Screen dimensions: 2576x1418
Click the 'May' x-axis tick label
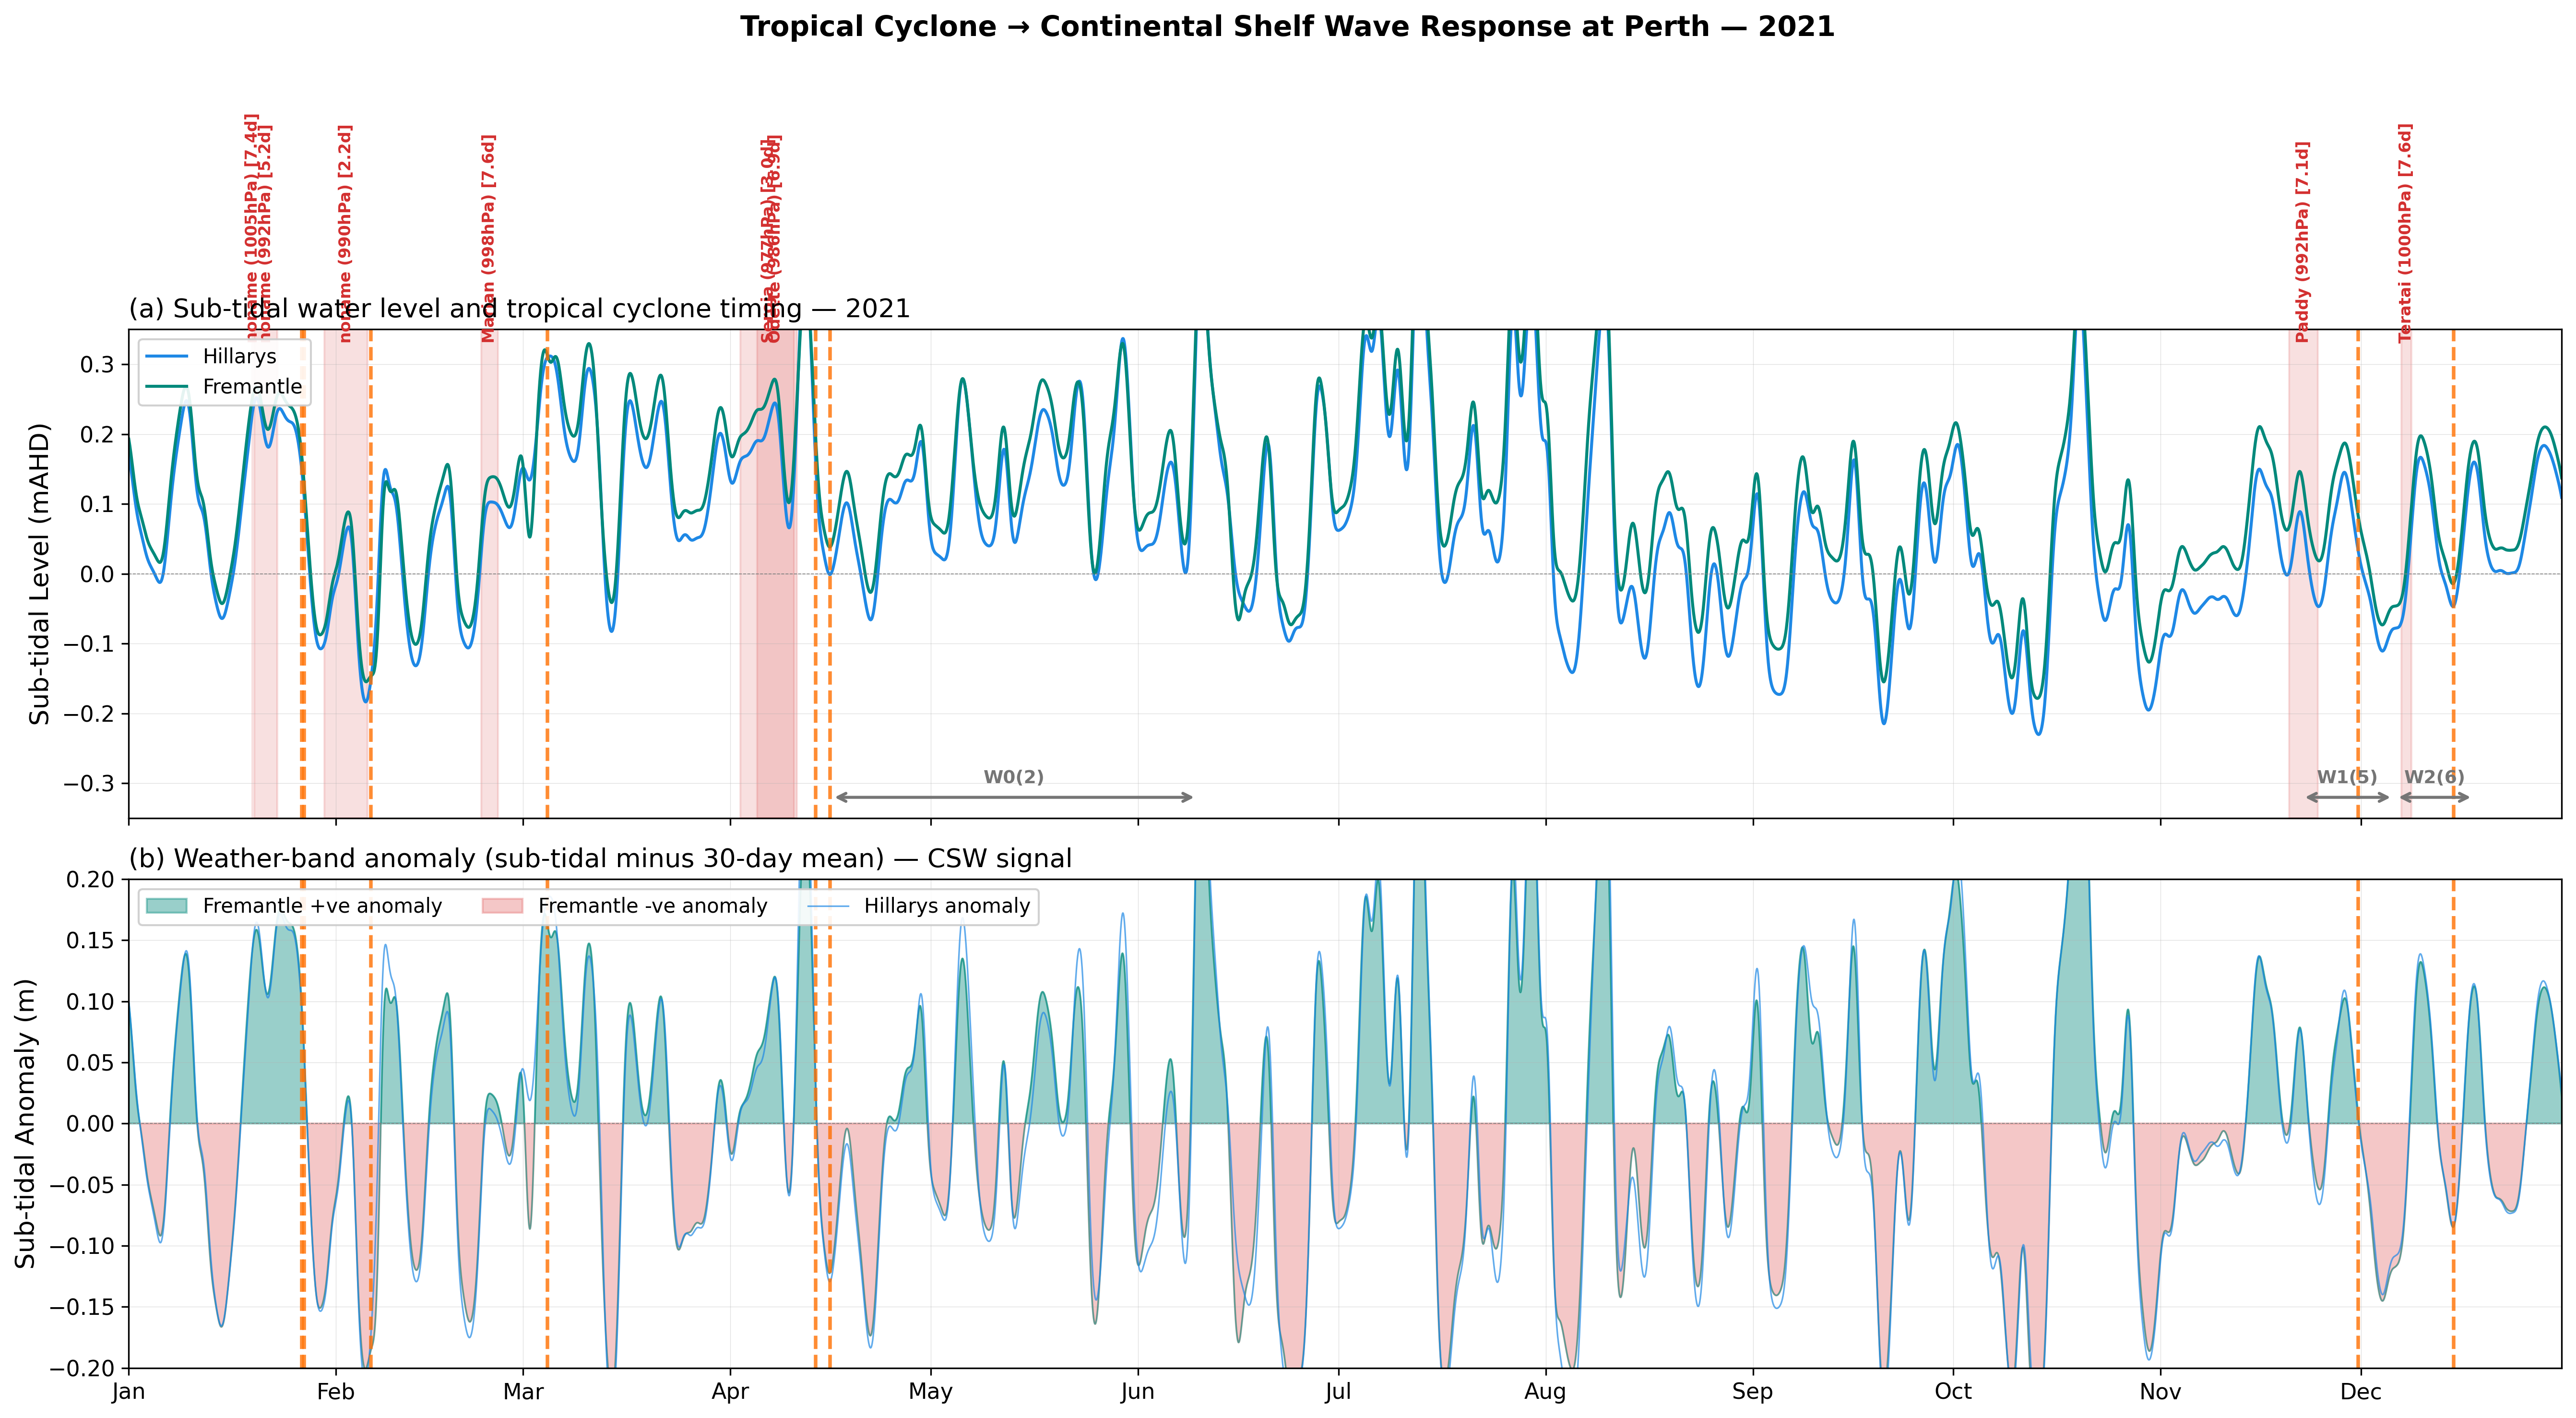pyautogui.click(x=930, y=1391)
